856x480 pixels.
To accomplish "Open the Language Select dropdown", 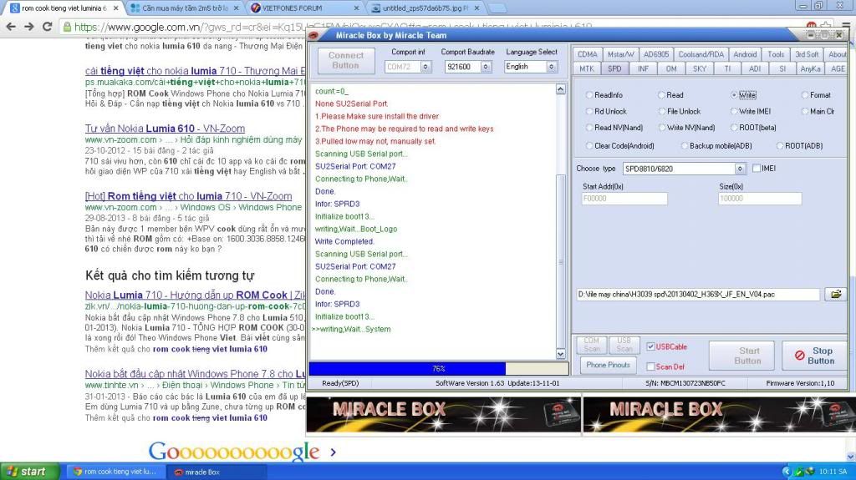I will 552,67.
